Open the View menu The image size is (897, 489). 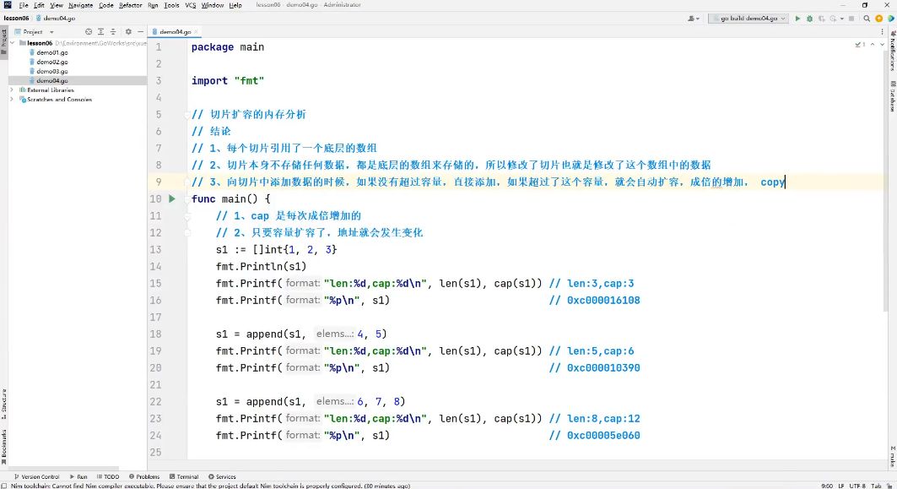pyautogui.click(x=56, y=5)
